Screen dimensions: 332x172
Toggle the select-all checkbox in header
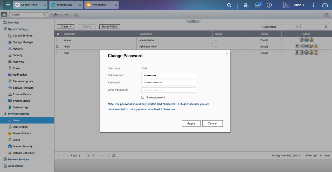point(58,34)
